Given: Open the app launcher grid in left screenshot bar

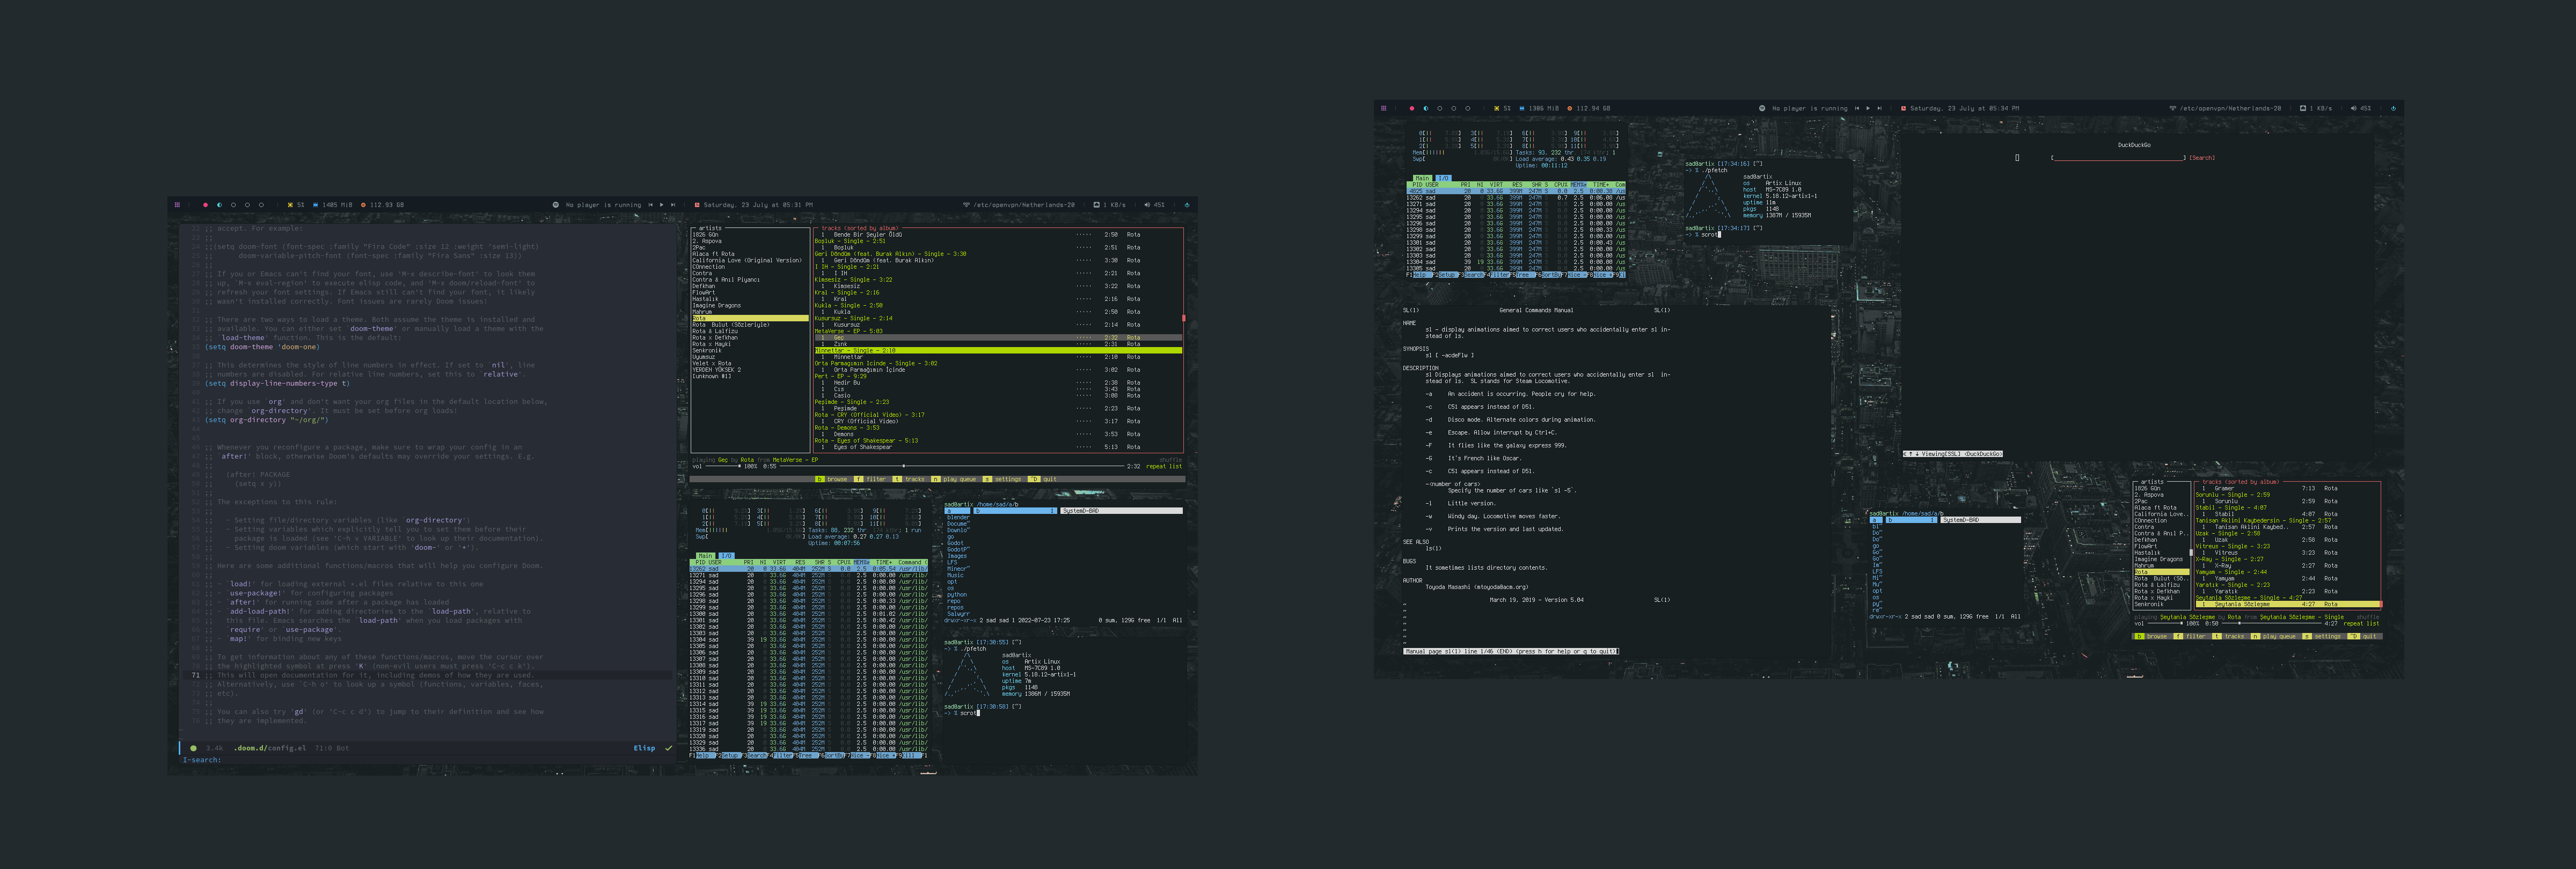Looking at the screenshot, I should [177, 205].
